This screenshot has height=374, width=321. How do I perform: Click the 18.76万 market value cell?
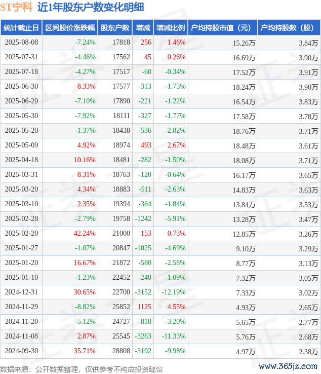pos(244,131)
